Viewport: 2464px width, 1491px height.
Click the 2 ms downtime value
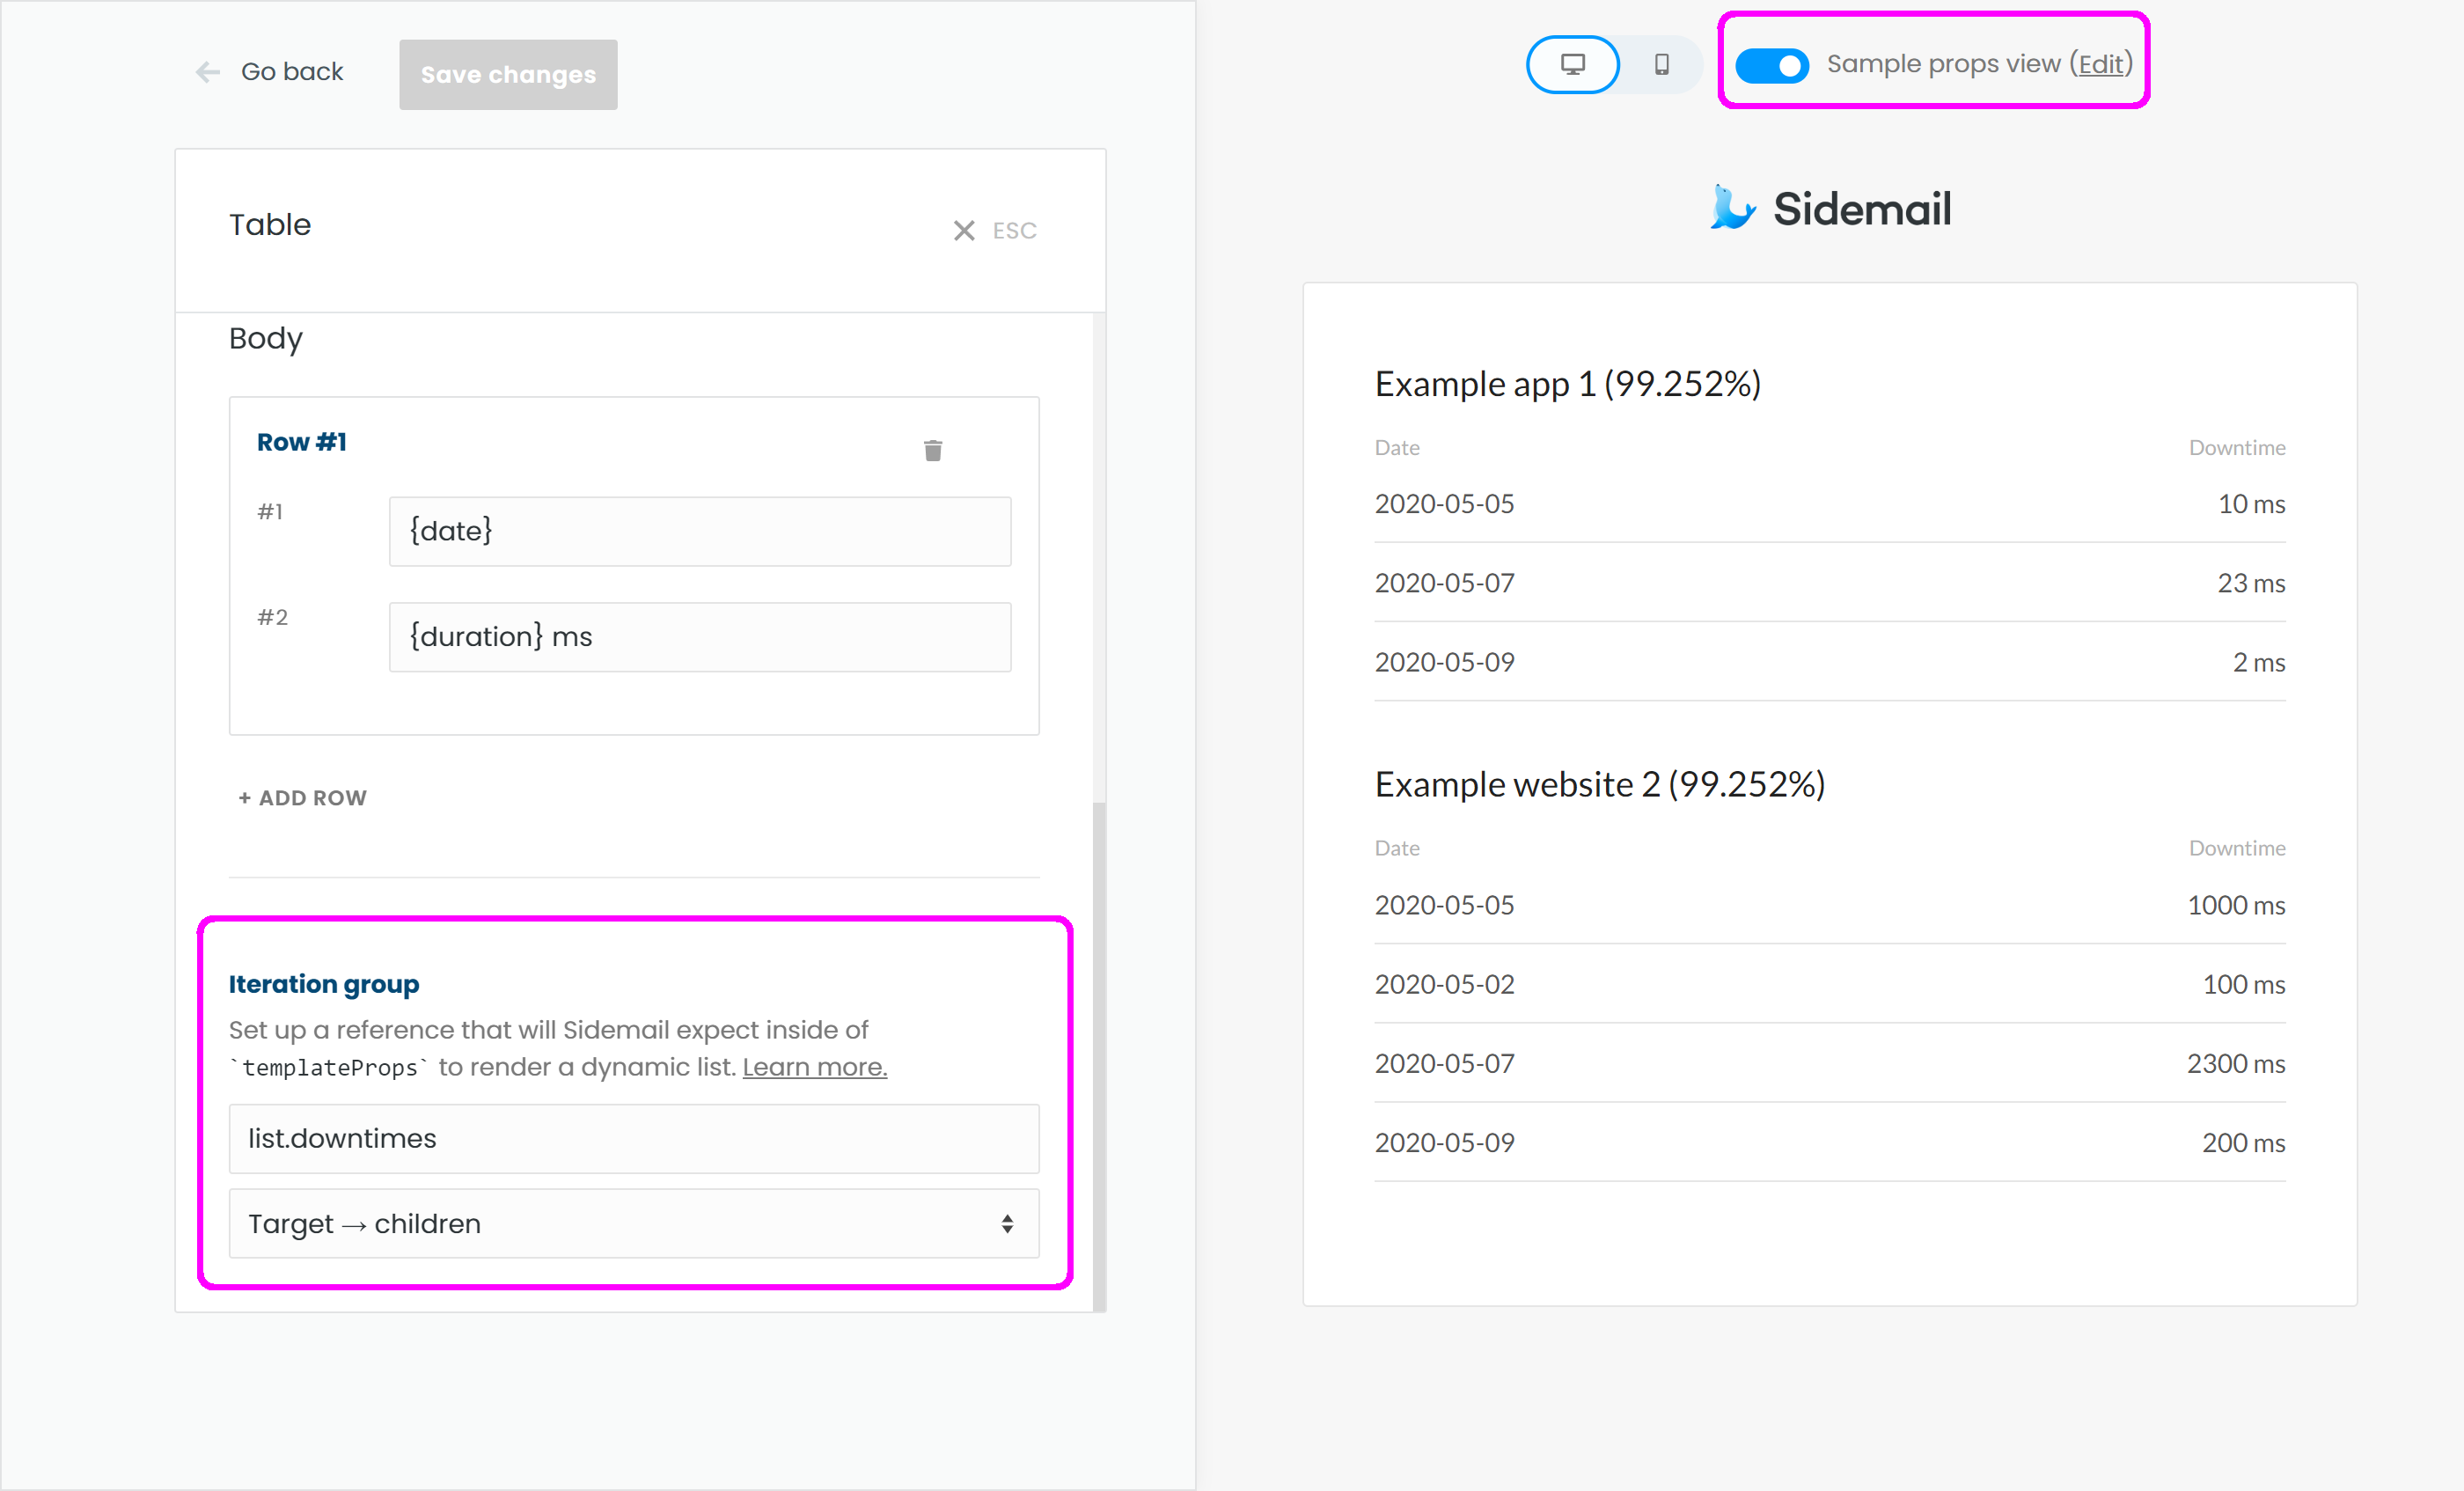[2259, 662]
